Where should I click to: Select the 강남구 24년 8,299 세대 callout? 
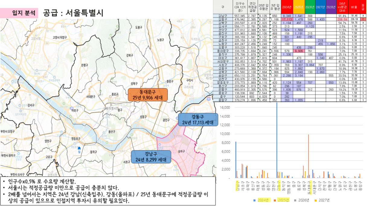151,157
